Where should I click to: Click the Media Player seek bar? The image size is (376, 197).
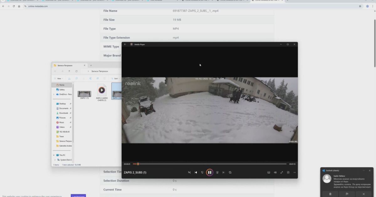pos(210,164)
